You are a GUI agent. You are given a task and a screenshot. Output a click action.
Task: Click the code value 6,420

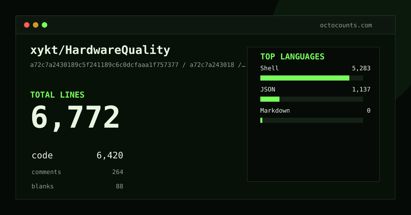click(110, 156)
